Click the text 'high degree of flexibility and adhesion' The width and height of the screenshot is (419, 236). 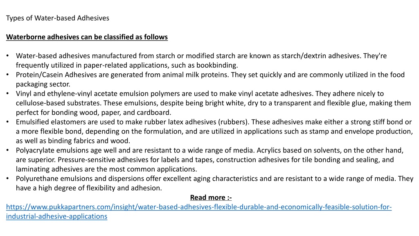pyautogui.click(x=100, y=188)
